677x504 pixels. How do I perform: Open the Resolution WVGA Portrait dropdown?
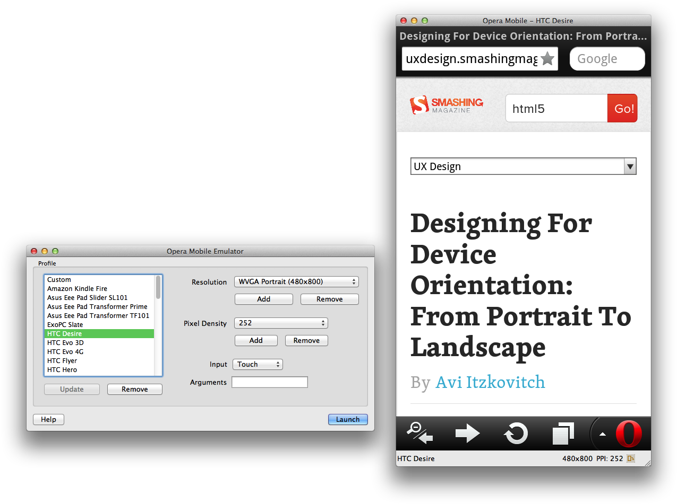pyautogui.click(x=296, y=282)
